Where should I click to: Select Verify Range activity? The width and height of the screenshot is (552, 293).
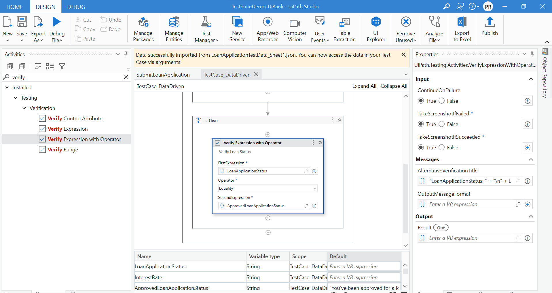[x=59, y=149]
